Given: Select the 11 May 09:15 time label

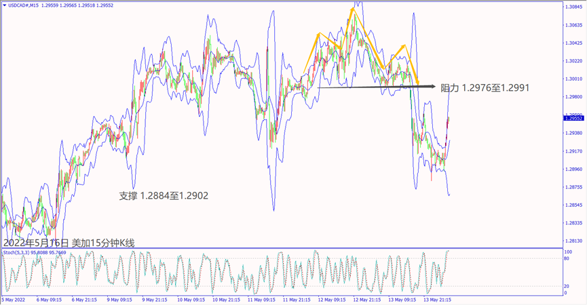Looking at the screenshot, I should click(x=261, y=299).
